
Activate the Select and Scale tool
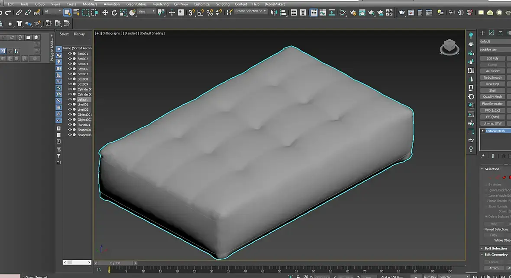(123, 13)
